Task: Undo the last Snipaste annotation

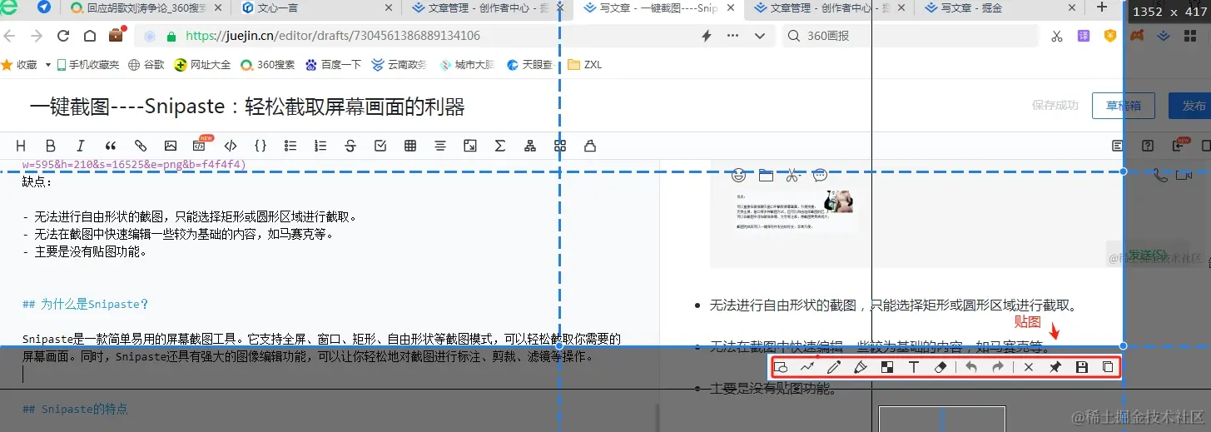Action: [970, 367]
